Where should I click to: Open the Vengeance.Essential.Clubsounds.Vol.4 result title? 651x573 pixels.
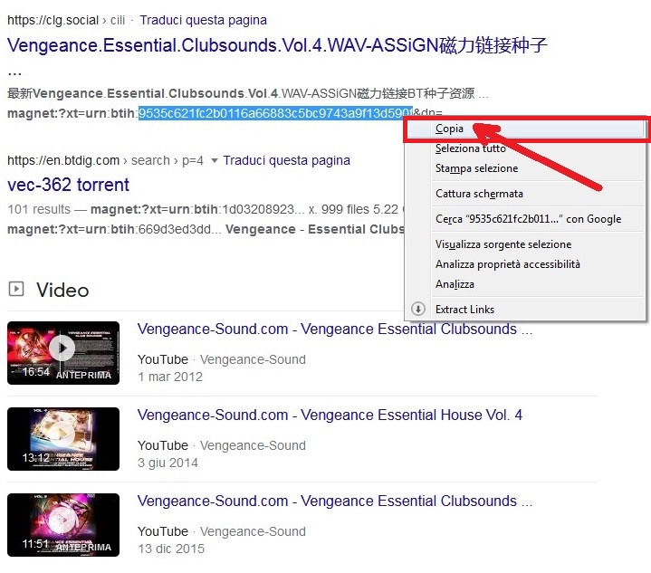click(277, 45)
